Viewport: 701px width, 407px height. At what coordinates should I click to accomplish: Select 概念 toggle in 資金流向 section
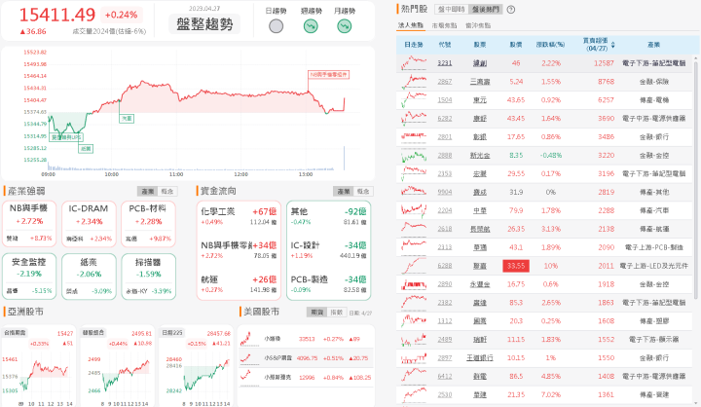[363, 192]
